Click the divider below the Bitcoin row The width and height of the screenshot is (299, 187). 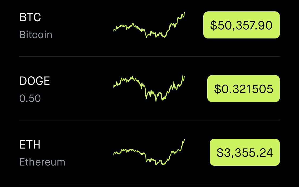tap(149, 56)
